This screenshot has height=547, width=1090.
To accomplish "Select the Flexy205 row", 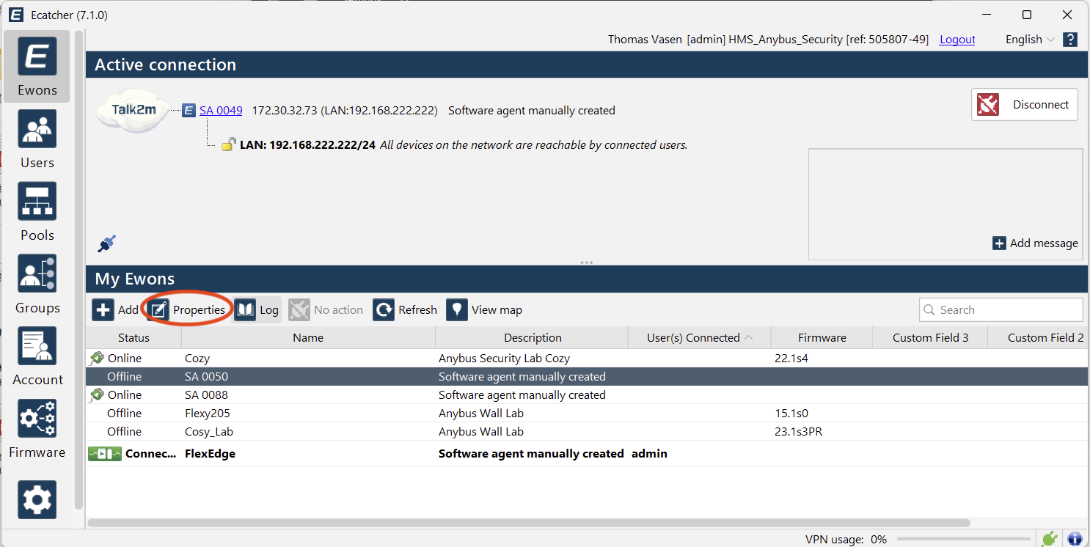I will click(x=586, y=414).
